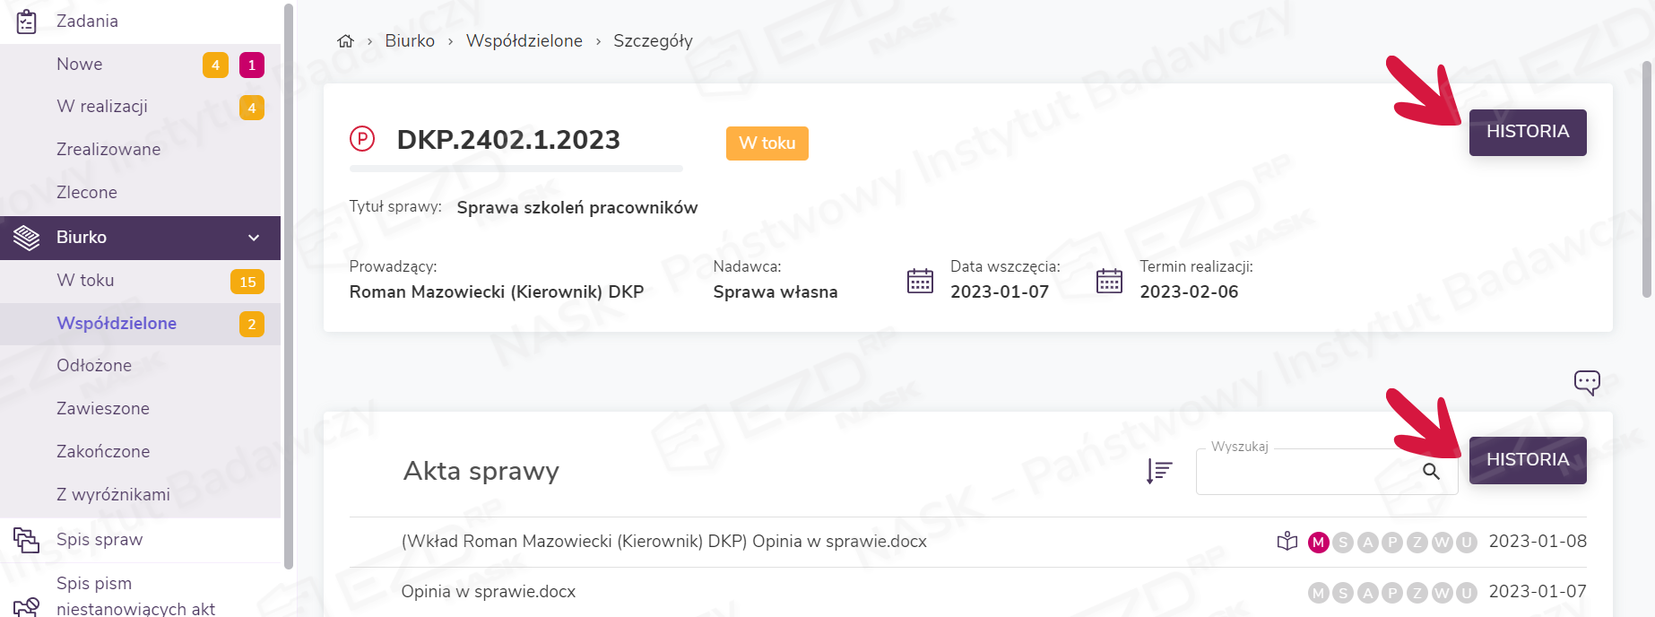
Task: Click the Zadania clipboard icon
Action: (x=27, y=22)
